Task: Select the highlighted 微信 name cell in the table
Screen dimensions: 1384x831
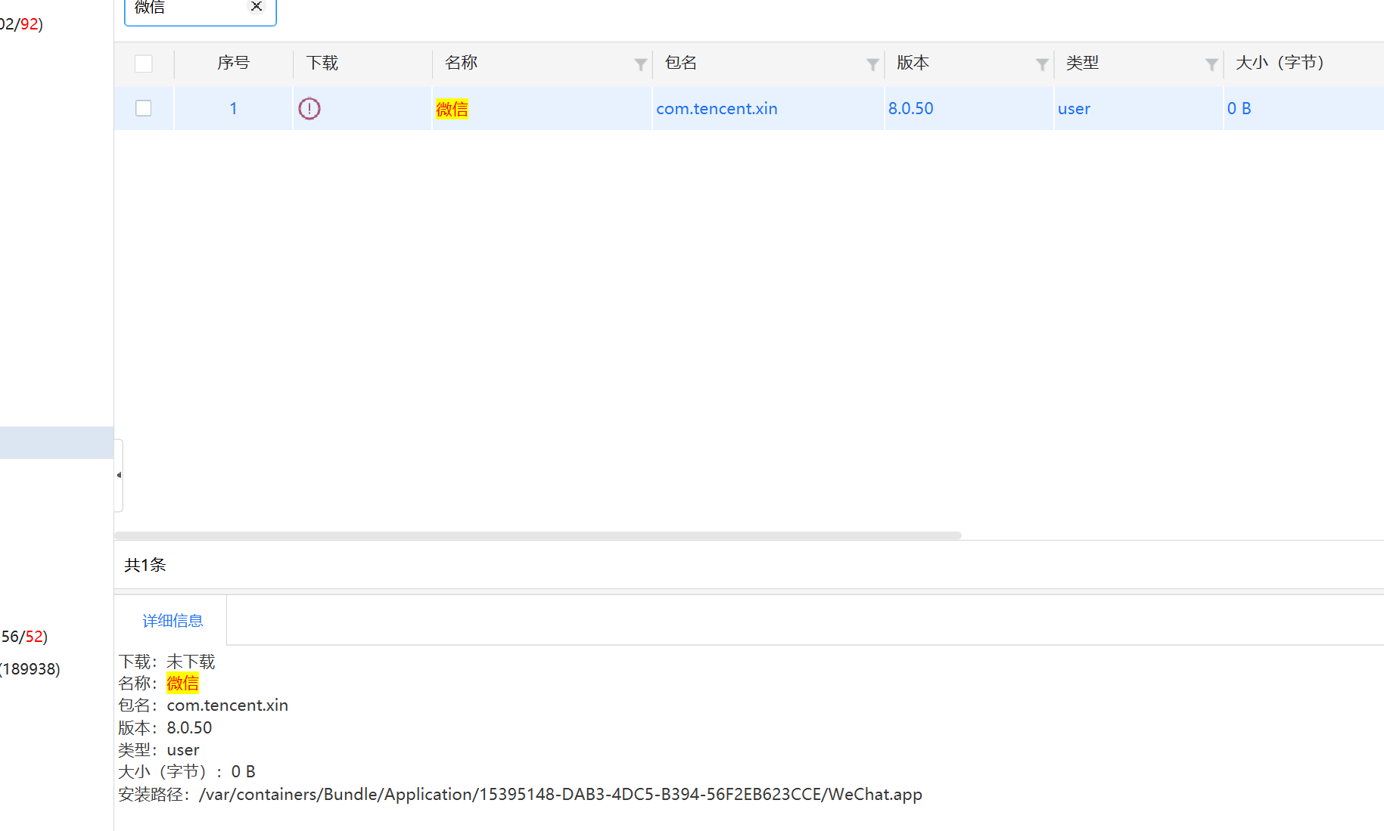Action: coord(452,109)
